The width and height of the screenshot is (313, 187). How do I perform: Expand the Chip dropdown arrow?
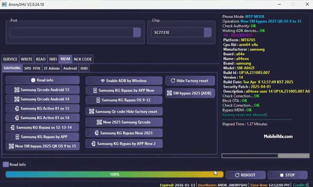(x=208, y=32)
